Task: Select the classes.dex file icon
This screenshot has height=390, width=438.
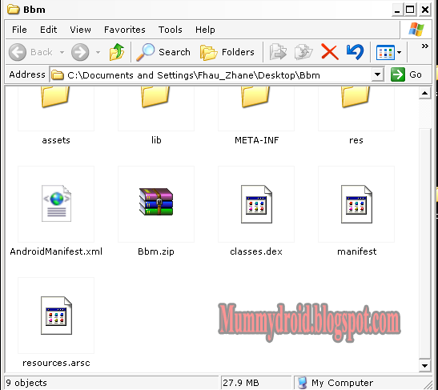Action: (256, 204)
